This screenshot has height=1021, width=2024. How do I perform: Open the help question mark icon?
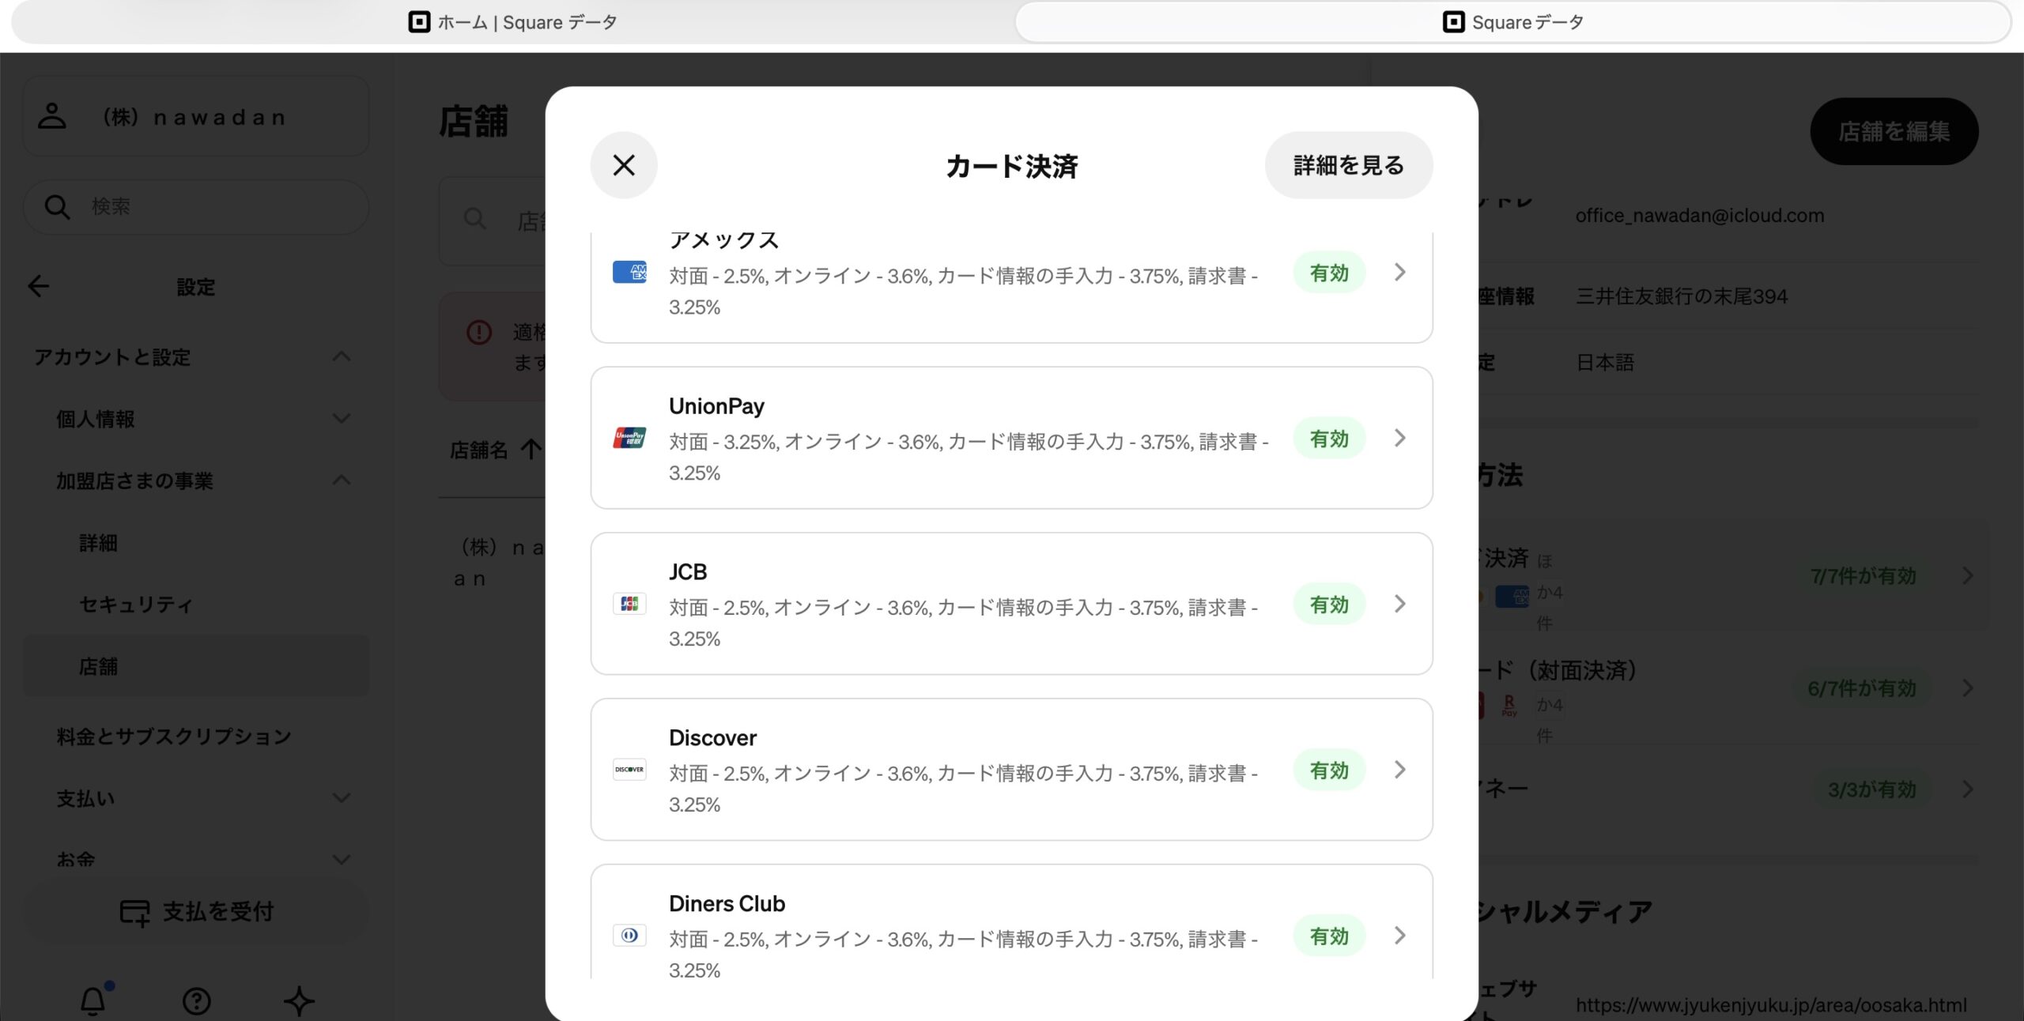[196, 1001]
